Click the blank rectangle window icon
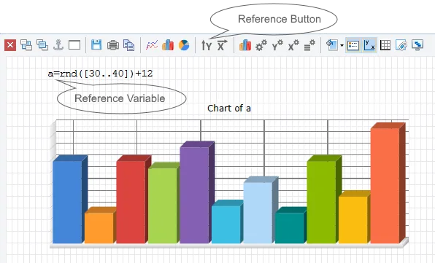 [x=74, y=45]
